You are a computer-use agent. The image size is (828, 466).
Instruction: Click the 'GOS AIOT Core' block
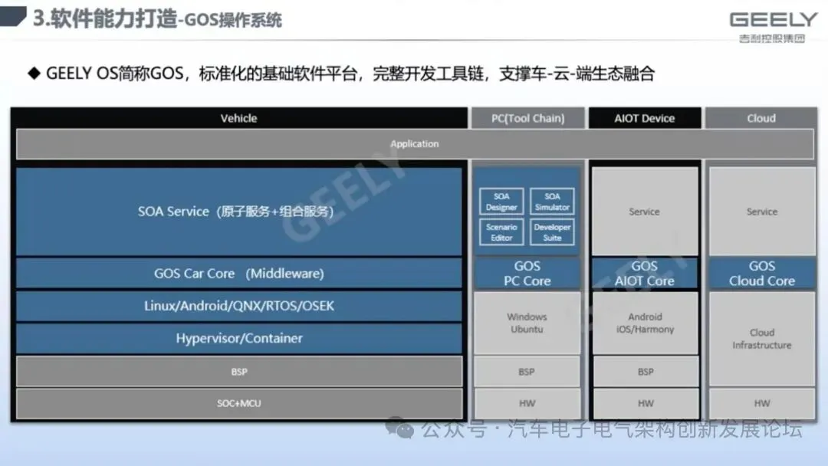coord(645,274)
